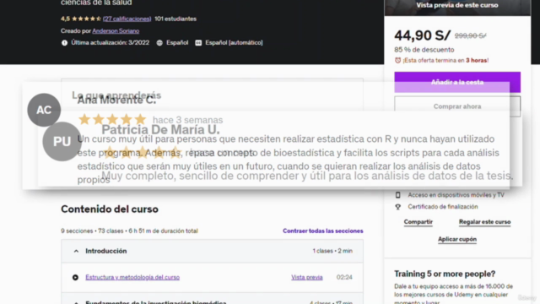Viewport: 540px width, 304px height.
Task: Click the 85 % de descuento text
Action: [424, 50]
